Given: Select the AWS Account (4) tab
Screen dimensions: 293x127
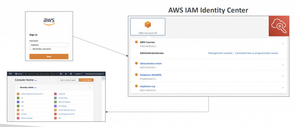Looking at the screenshot, I should 148,27.
